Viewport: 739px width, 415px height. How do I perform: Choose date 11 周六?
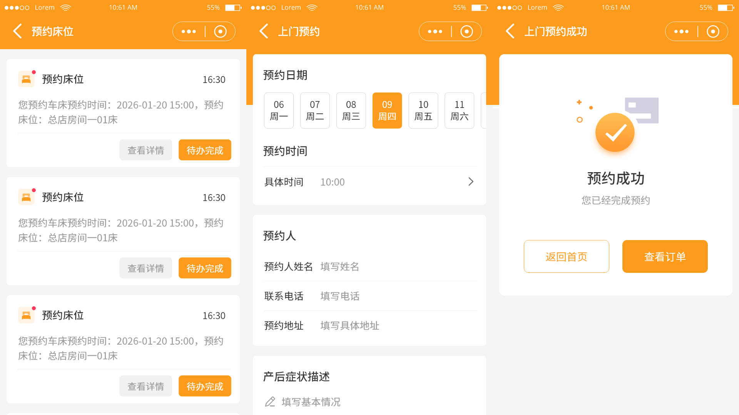coord(459,110)
